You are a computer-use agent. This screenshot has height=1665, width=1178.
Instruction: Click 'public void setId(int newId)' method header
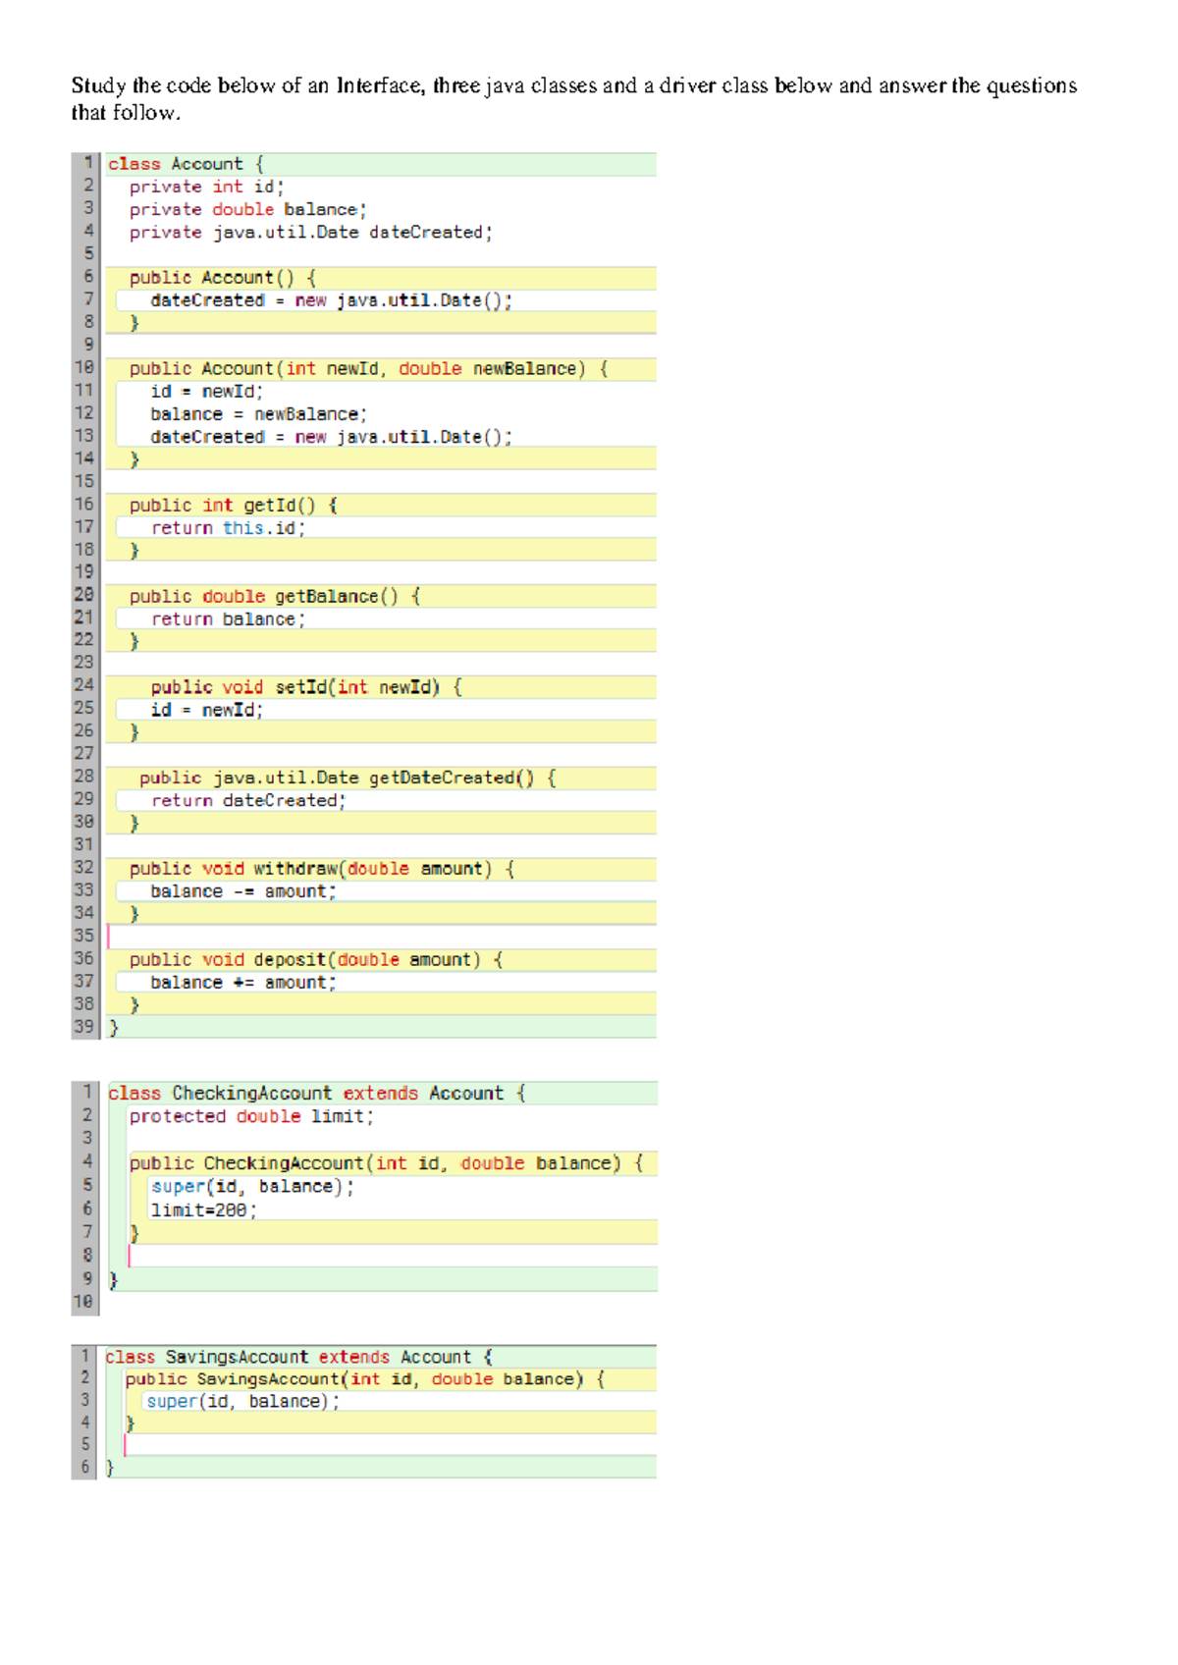pos(305,687)
